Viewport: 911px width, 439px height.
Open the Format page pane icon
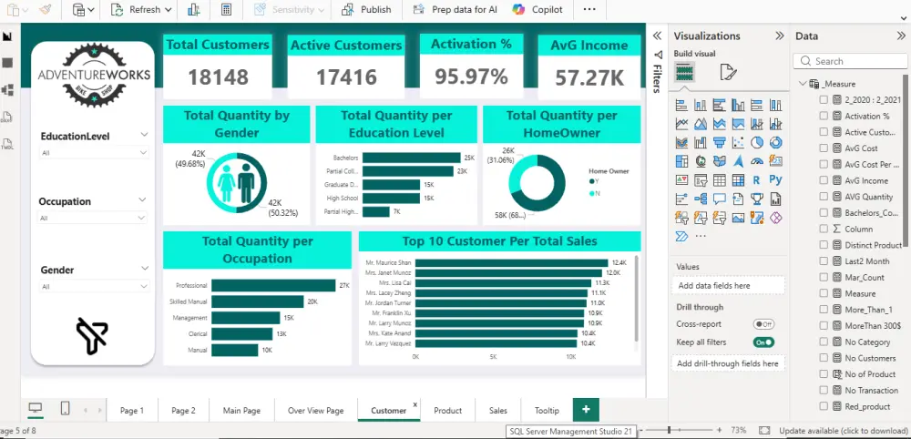[x=728, y=72]
